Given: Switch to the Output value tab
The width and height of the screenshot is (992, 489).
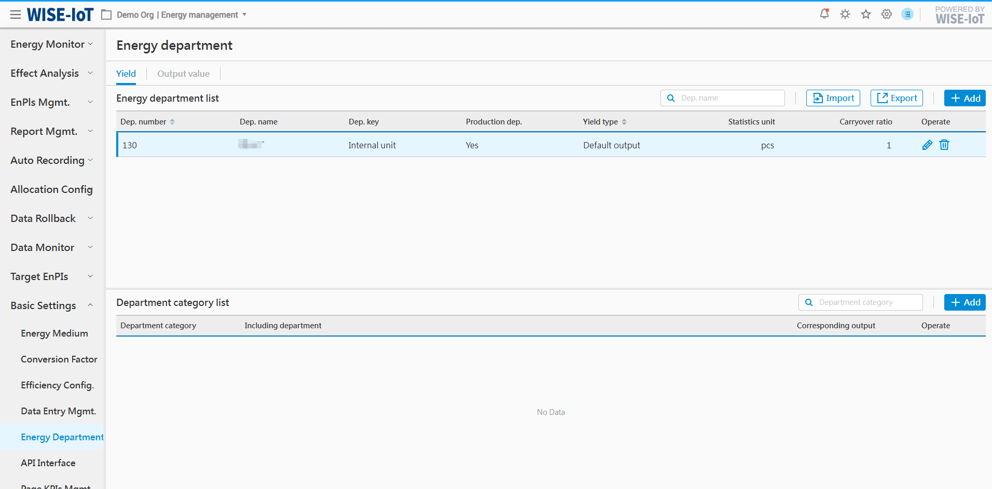Looking at the screenshot, I should pos(183,74).
